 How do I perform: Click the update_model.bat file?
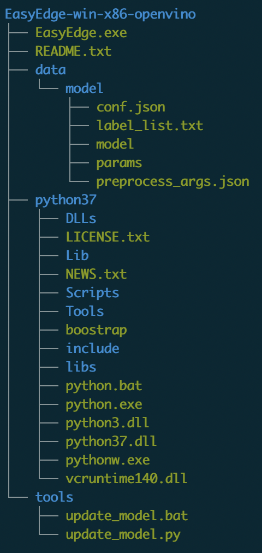[127, 516]
